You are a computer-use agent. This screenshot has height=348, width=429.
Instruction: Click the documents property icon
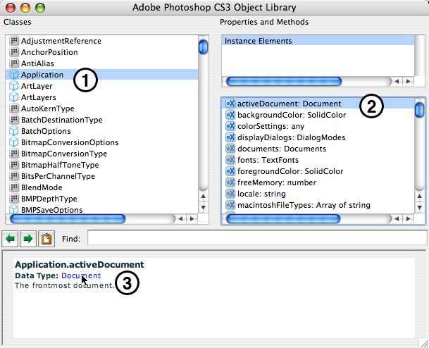point(230,149)
